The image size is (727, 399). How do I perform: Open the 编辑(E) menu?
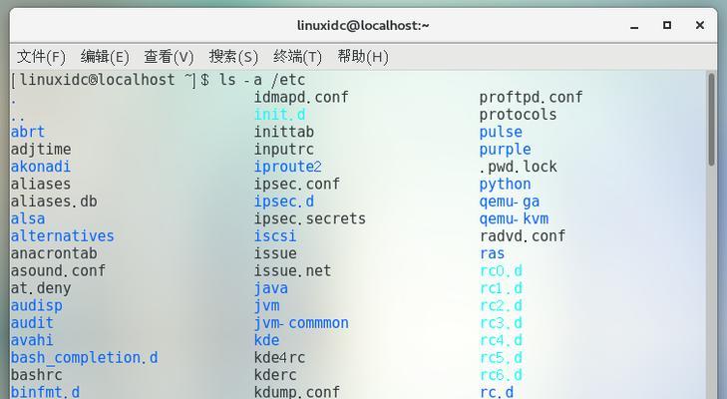pyautogui.click(x=105, y=57)
